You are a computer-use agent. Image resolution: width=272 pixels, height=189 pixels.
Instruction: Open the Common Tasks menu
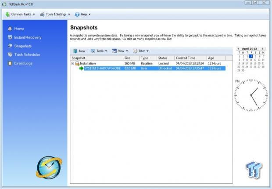[20, 15]
